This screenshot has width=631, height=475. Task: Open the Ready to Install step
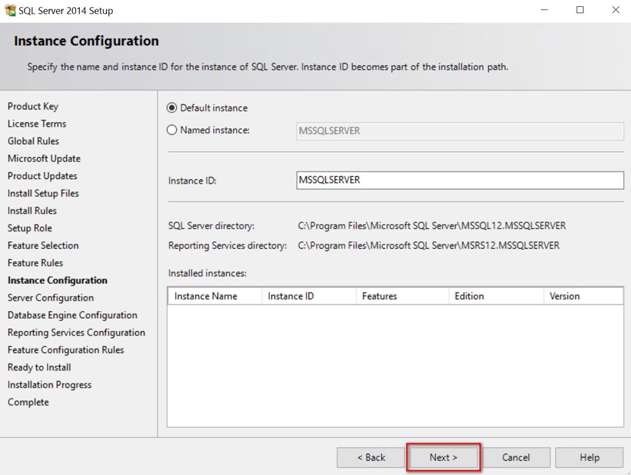(x=39, y=367)
